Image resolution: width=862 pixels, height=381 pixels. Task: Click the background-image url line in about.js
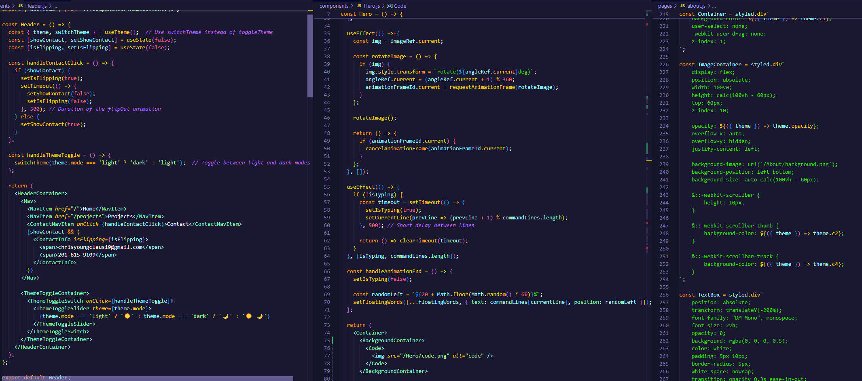pos(765,164)
